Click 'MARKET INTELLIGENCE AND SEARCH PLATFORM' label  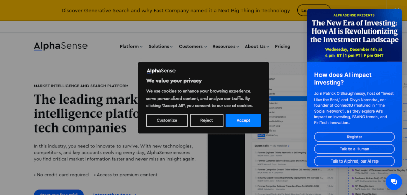(x=81, y=86)
